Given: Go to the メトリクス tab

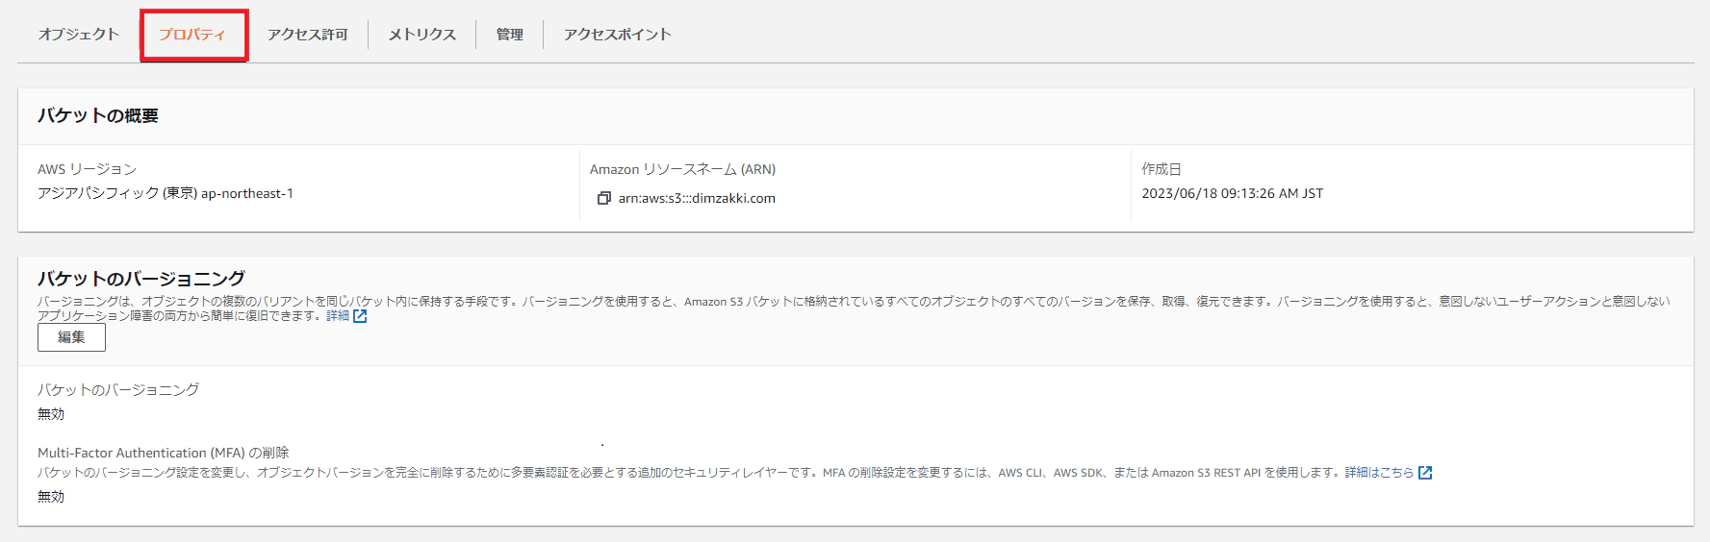Looking at the screenshot, I should point(421,35).
